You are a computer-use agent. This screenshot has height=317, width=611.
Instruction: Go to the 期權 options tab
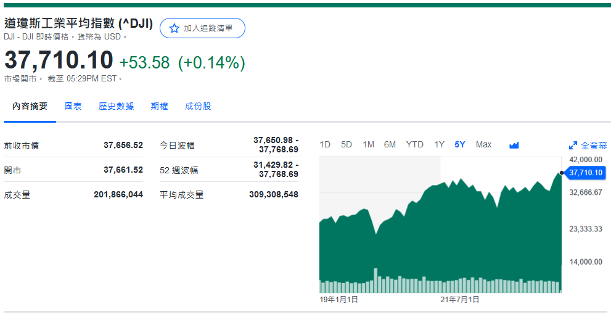[x=159, y=106]
